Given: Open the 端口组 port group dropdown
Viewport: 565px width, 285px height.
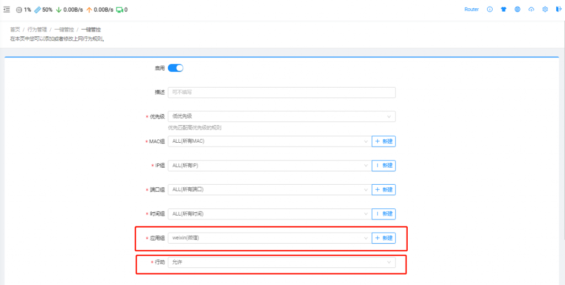Looking at the screenshot, I should pos(270,190).
